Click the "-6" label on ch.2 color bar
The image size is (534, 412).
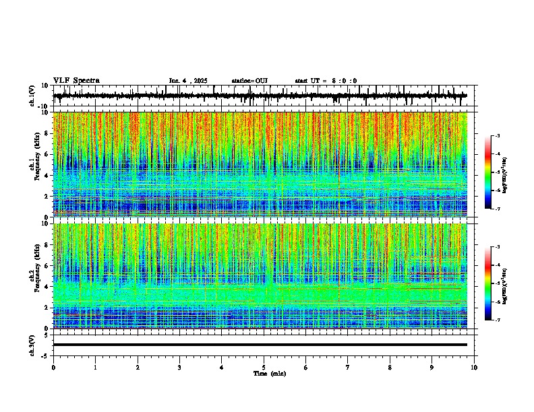[498, 302]
